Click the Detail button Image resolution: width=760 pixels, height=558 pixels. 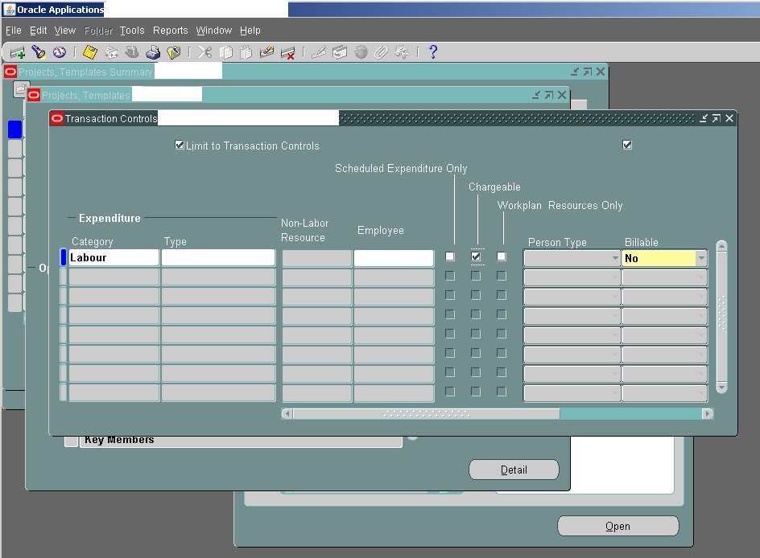pyautogui.click(x=514, y=470)
